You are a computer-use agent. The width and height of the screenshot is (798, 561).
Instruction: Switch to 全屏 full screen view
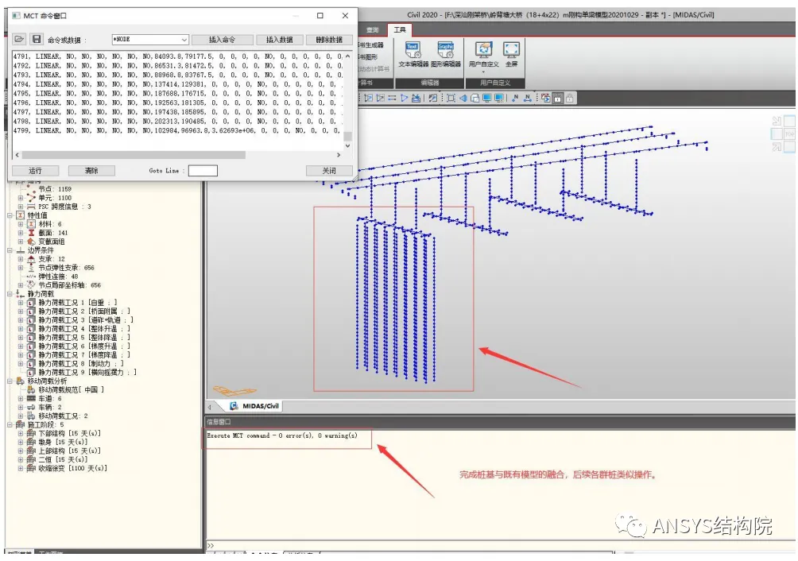tap(511, 54)
